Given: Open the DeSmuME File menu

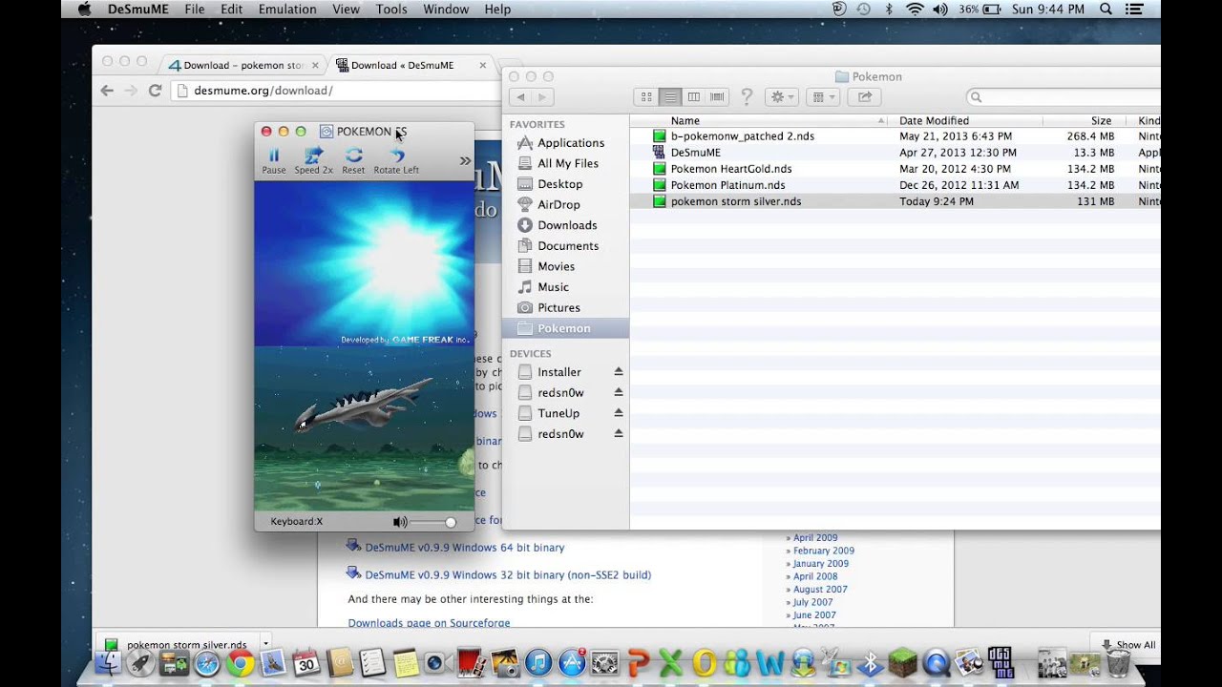Looking at the screenshot, I should pyautogui.click(x=195, y=10).
